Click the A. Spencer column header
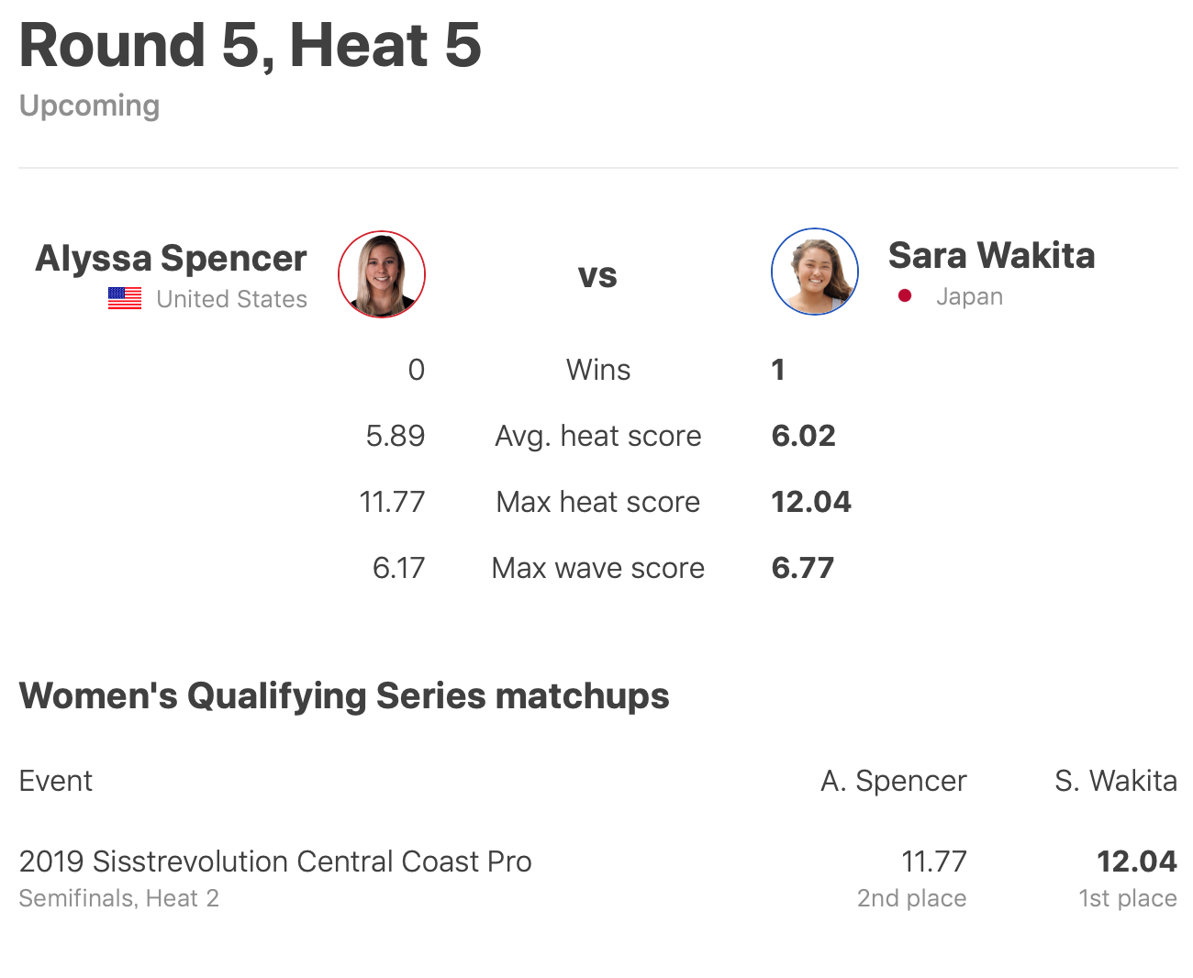 coord(893,781)
